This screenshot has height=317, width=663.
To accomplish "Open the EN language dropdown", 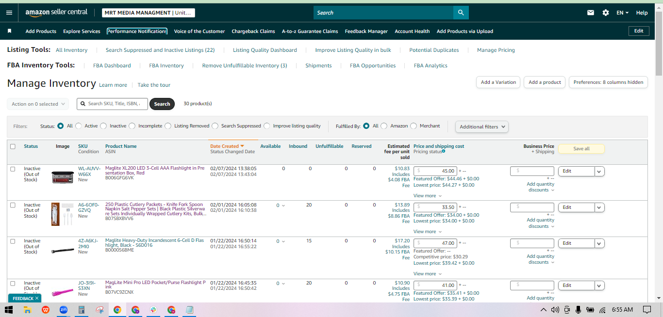I will [x=623, y=13].
